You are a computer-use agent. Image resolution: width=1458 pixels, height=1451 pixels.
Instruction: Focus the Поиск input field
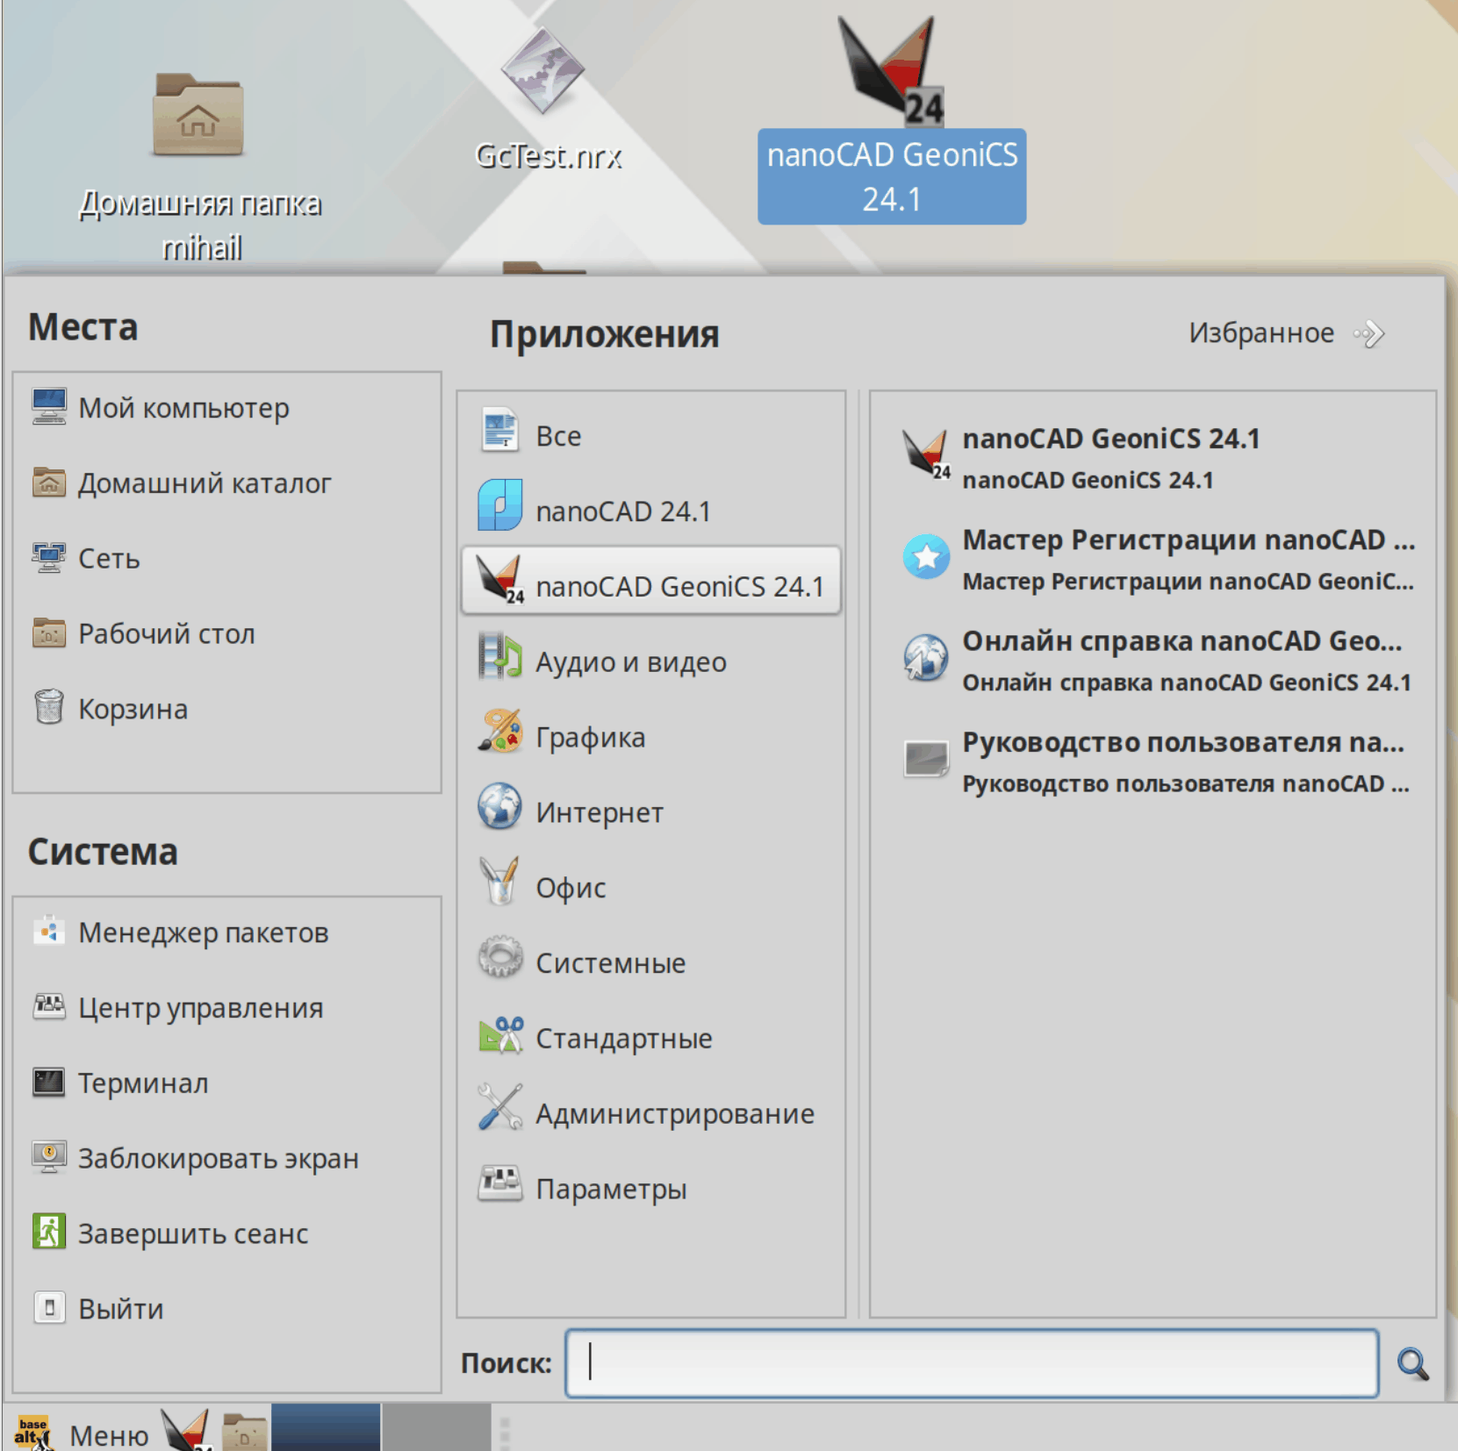(971, 1363)
